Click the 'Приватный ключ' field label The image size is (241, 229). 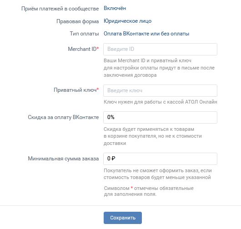76,90
